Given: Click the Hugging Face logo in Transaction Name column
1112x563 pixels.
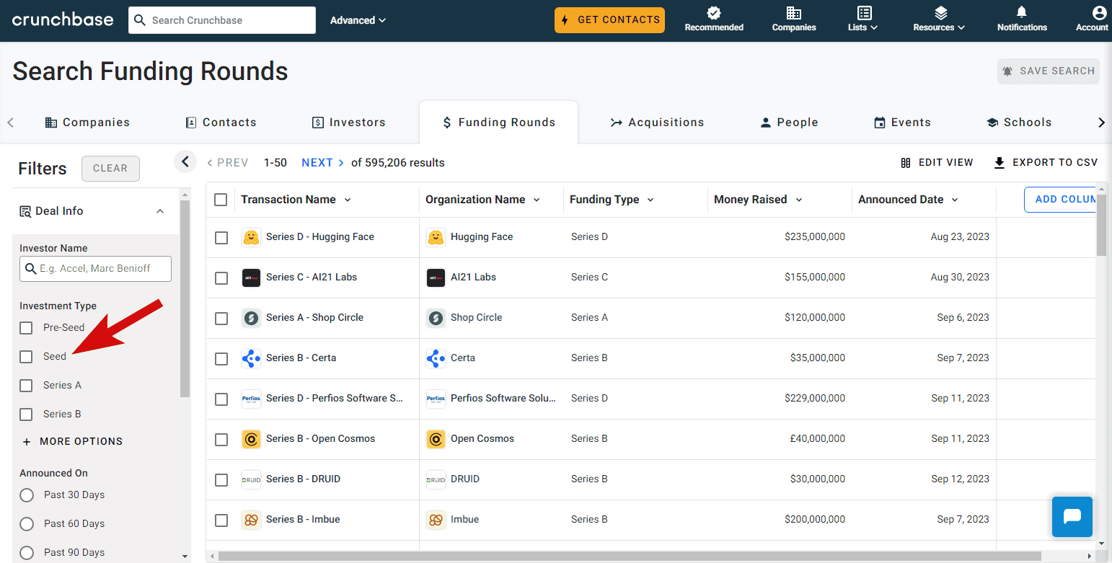Looking at the screenshot, I should coord(251,237).
